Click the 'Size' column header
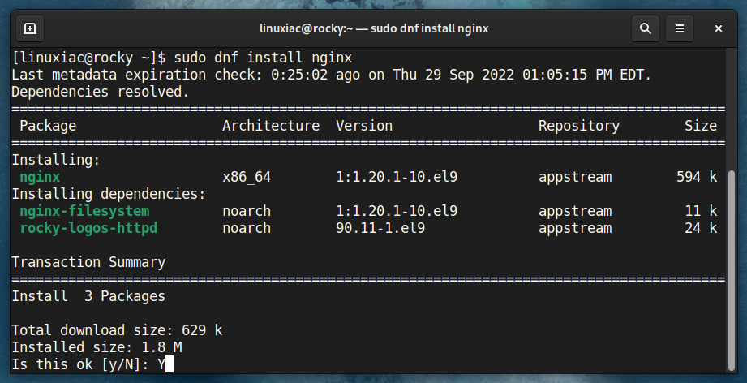747x383 pixels. click(x=700, y=126)
